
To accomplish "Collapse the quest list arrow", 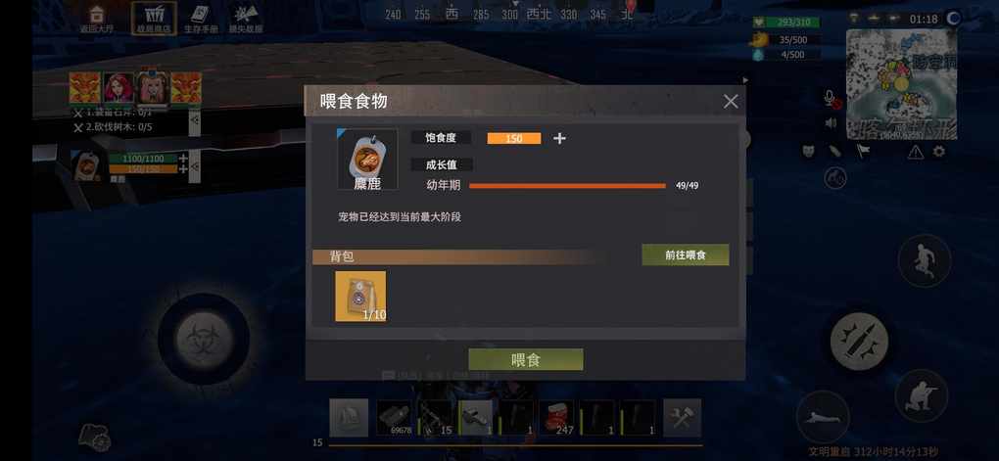I will (194, 118).
